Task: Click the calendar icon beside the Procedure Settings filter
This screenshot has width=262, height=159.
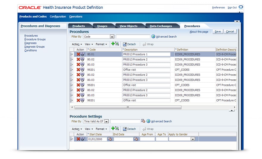Action: 143,121
